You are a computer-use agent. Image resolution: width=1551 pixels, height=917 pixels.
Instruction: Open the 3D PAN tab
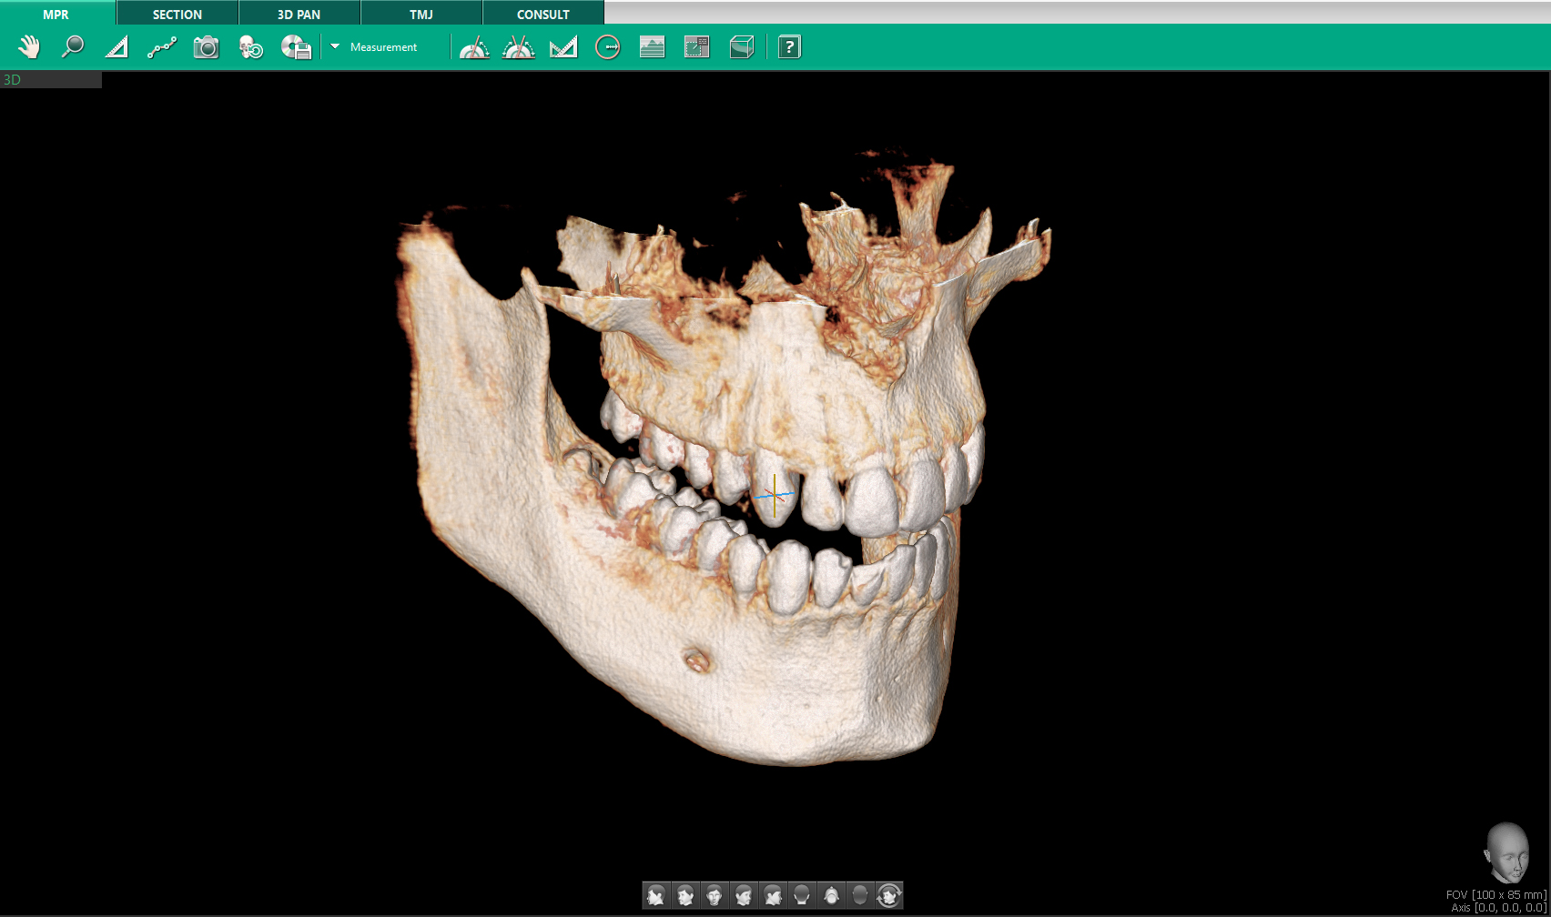coord(299,14)
